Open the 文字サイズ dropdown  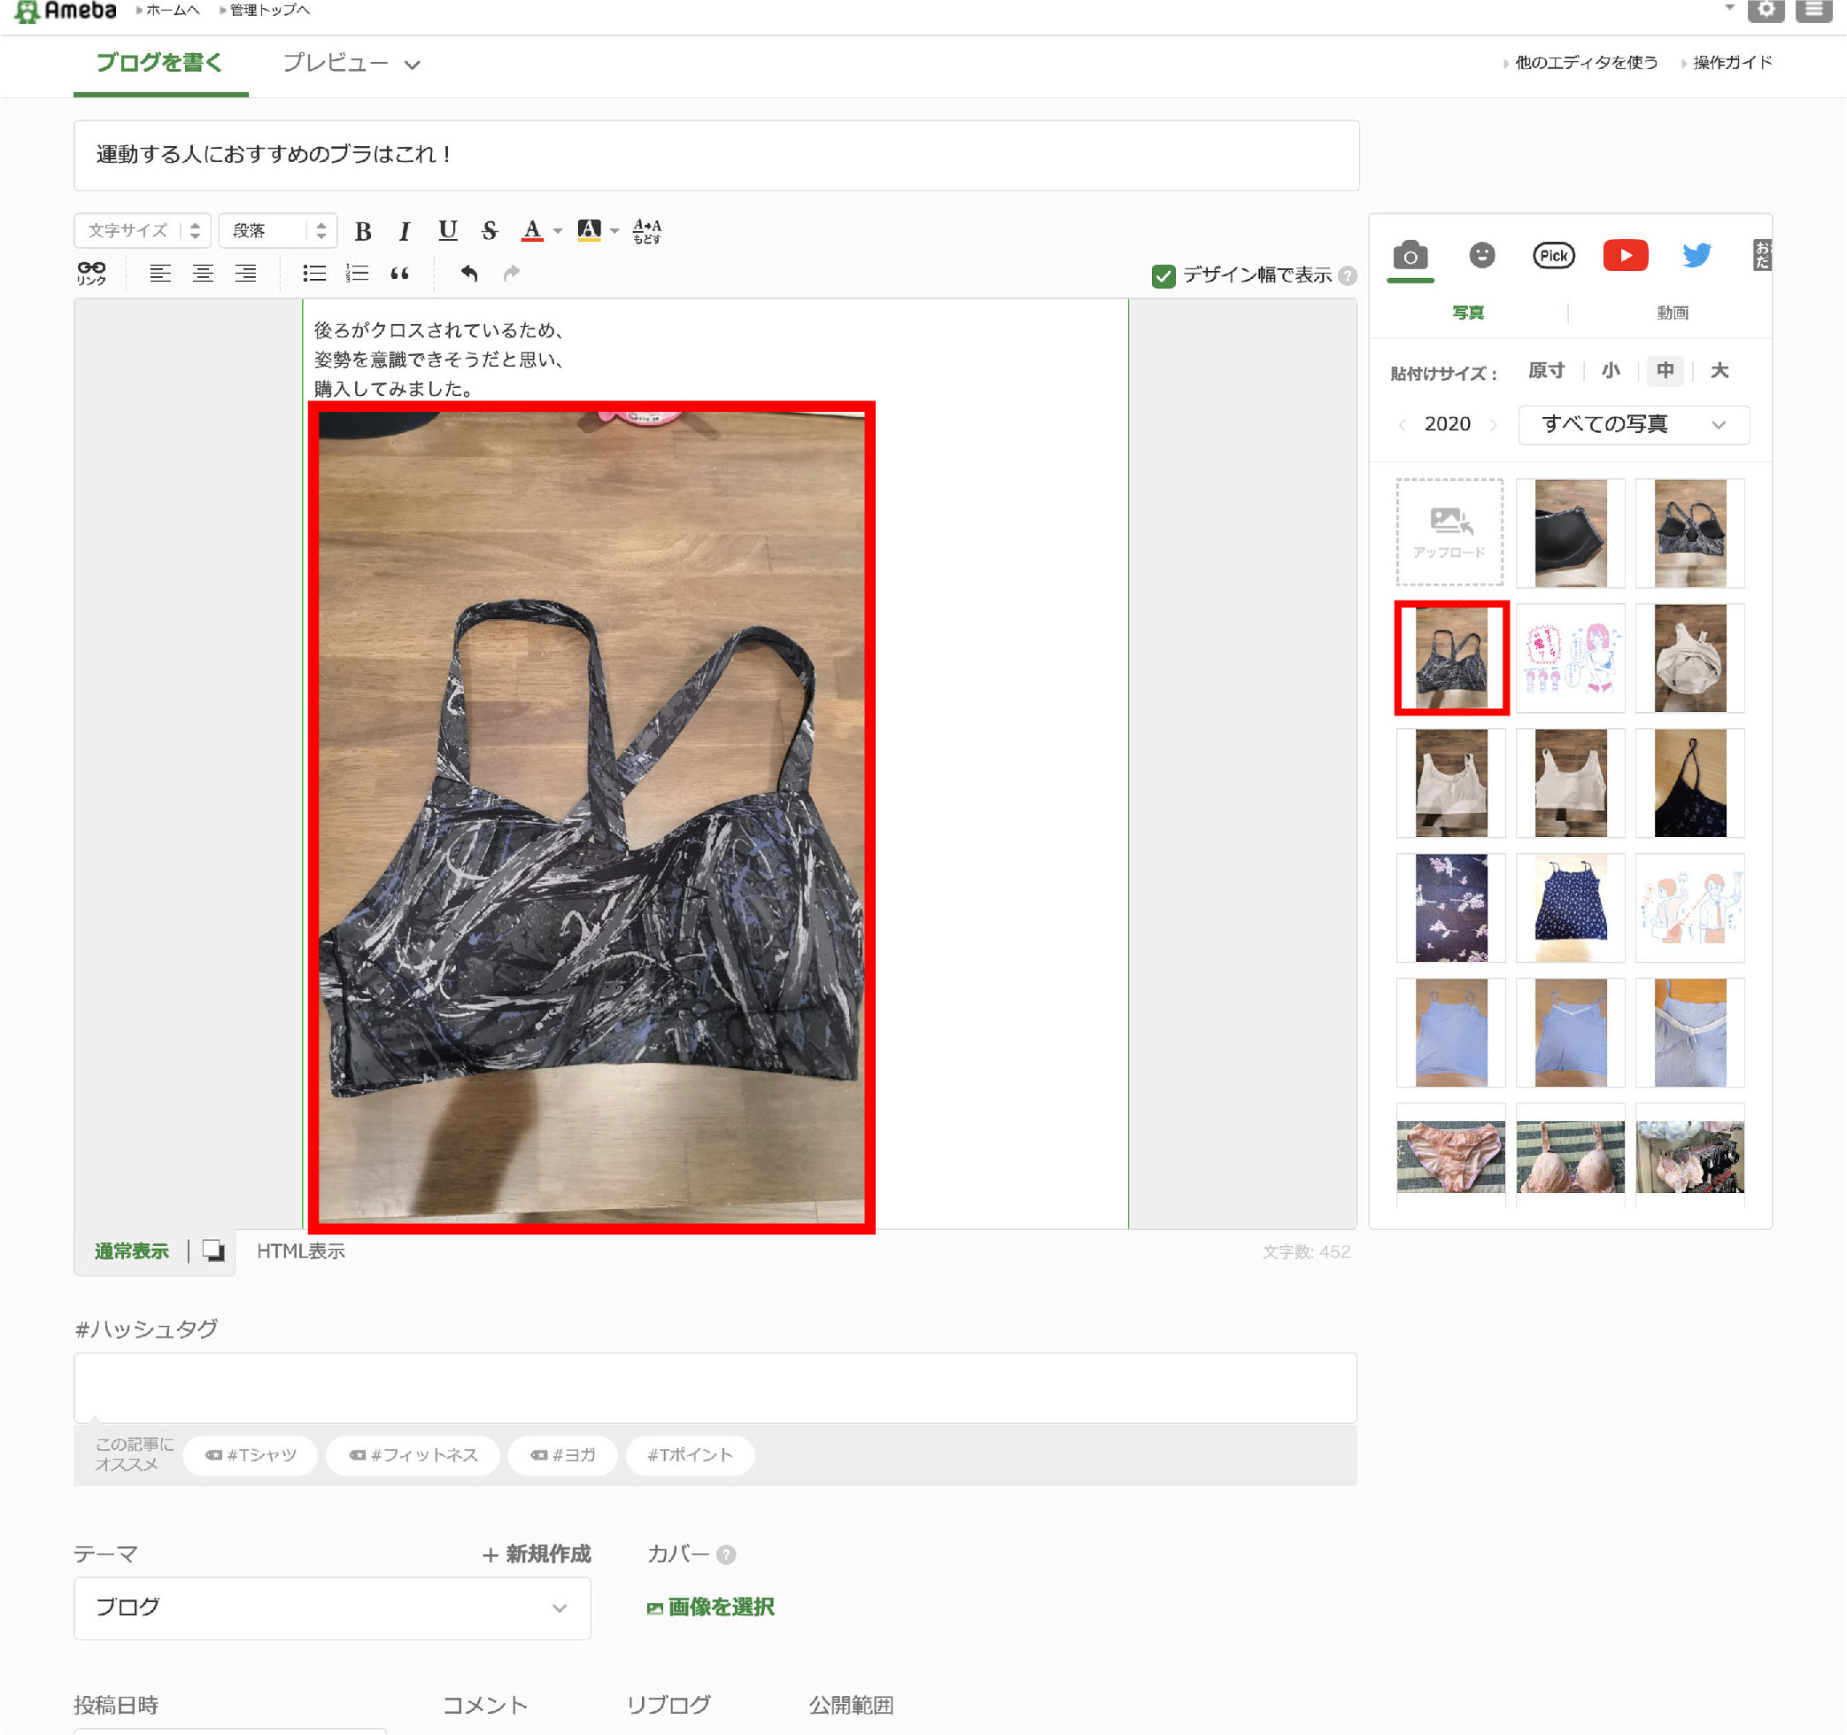[143, 230]
